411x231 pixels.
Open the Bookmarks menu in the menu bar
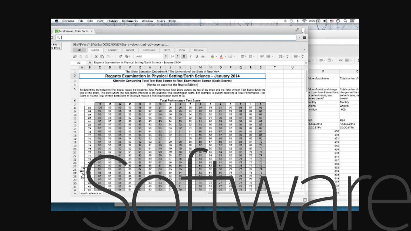point(130,21)
